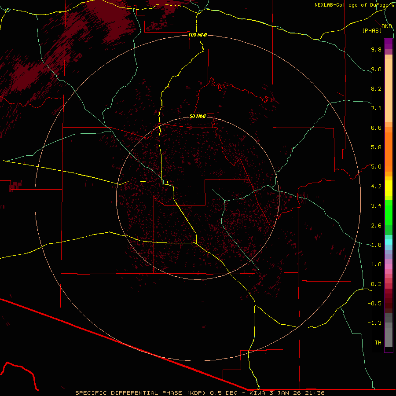Click the 9.0 color scale value
The image size is (396, 396).
376,69
